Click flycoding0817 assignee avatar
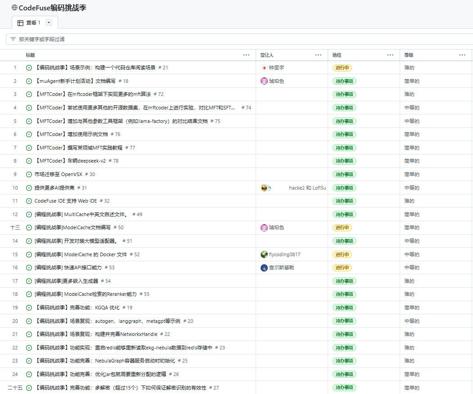The image size is (473, 394). click(x=264, y=254)
